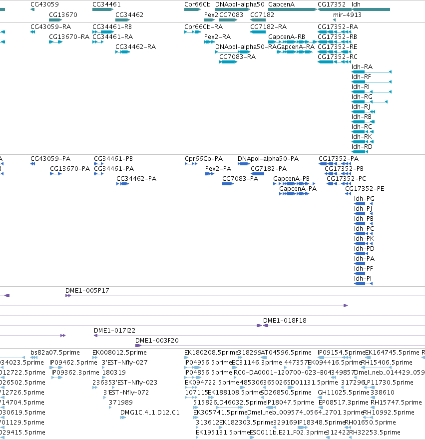Screen dimensions: 425x440
Task: Select the CG34461 gene label
Action: 106,4
